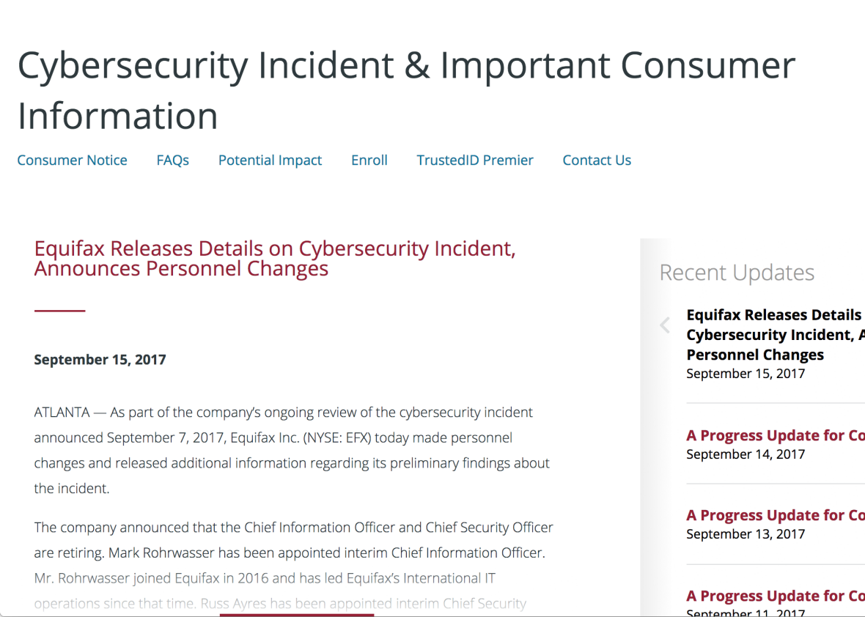Open the red Equifax Releases Details article title
The width and height of the screenshot is (865, 617).
click(x=274, y=258)
